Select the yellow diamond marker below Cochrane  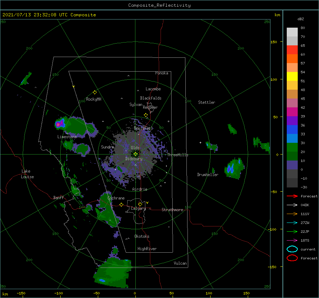click(x=122, y=204)
